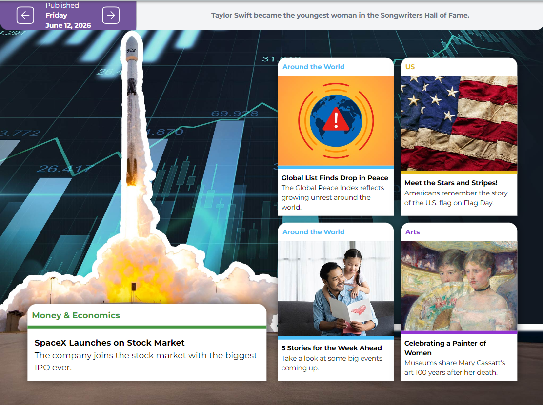543x405 pixels.
Task: Select text 'The Global Peace Index reflects growing unrest'
Action: (333, 193)
